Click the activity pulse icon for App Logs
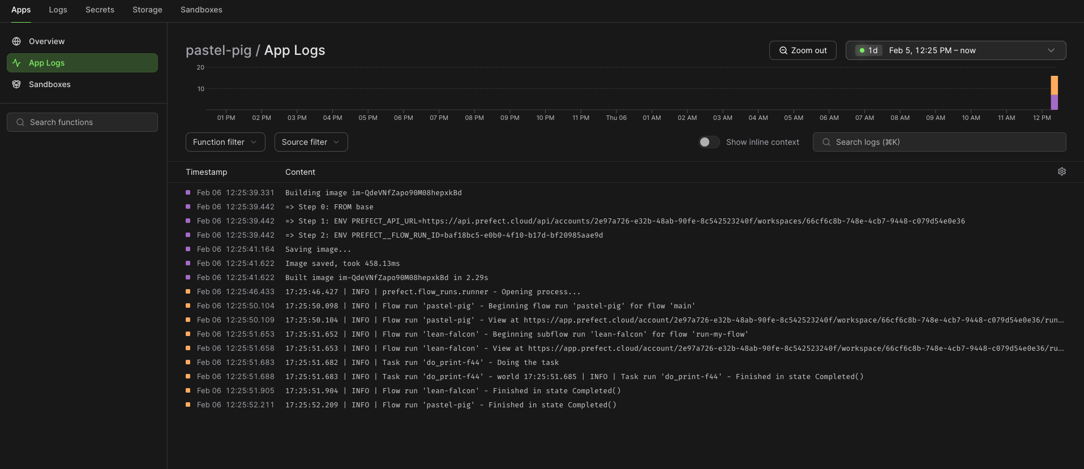 [x=16, y=63]
